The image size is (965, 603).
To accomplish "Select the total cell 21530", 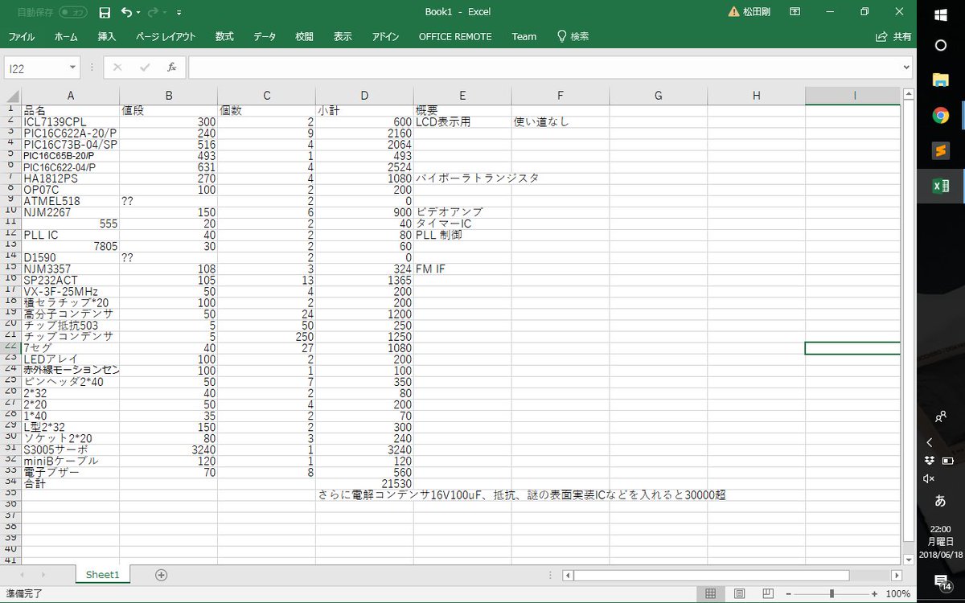I will coord(364,484).
